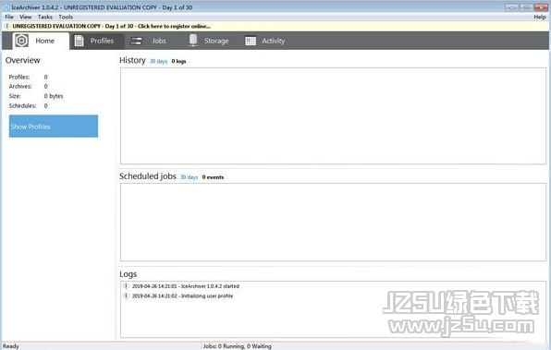The image size is (551, 350).
Task: Click the 'Ready' status bar text
Action: pos(11,346)
